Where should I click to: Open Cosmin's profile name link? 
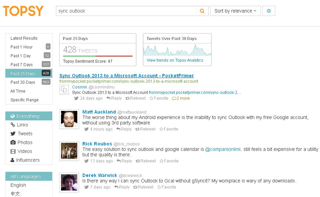click(x=80, y=87)
